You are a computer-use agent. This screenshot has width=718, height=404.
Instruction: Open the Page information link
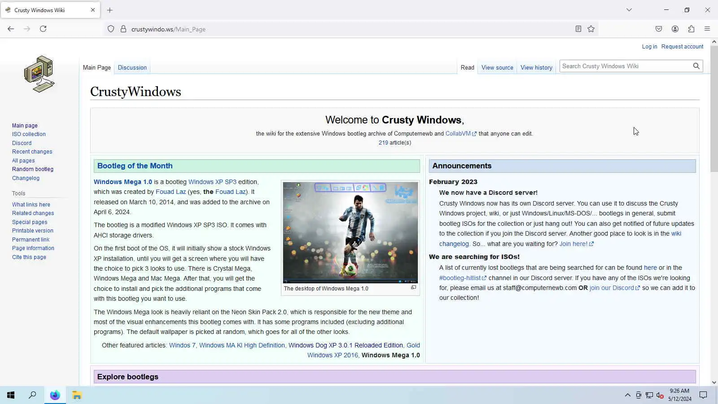33,248
